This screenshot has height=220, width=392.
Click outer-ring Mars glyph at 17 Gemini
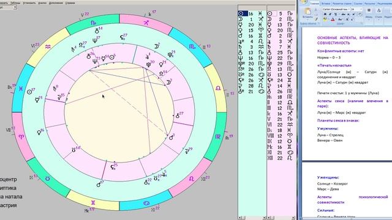coord(99,185)
